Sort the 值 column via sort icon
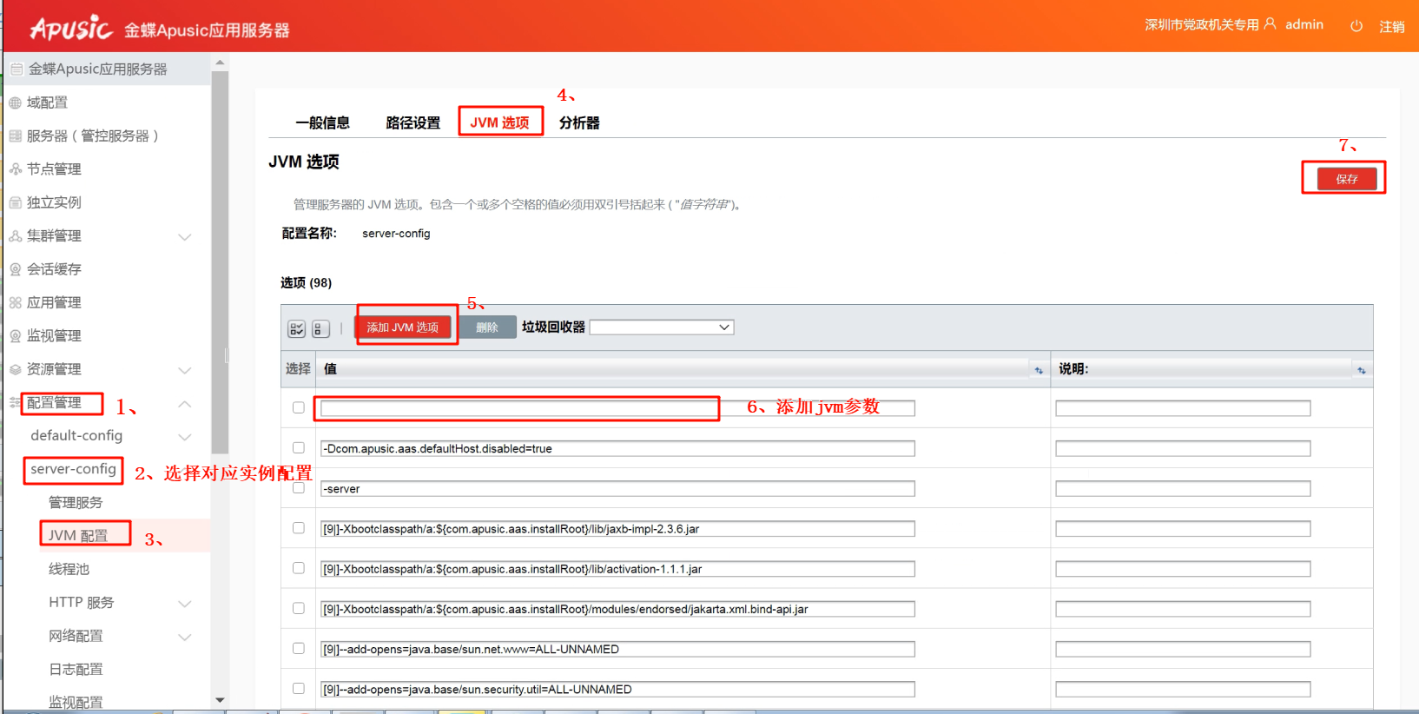 [x=1039, y=370]
